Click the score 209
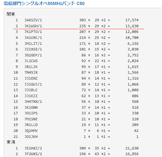 (135, 125)
